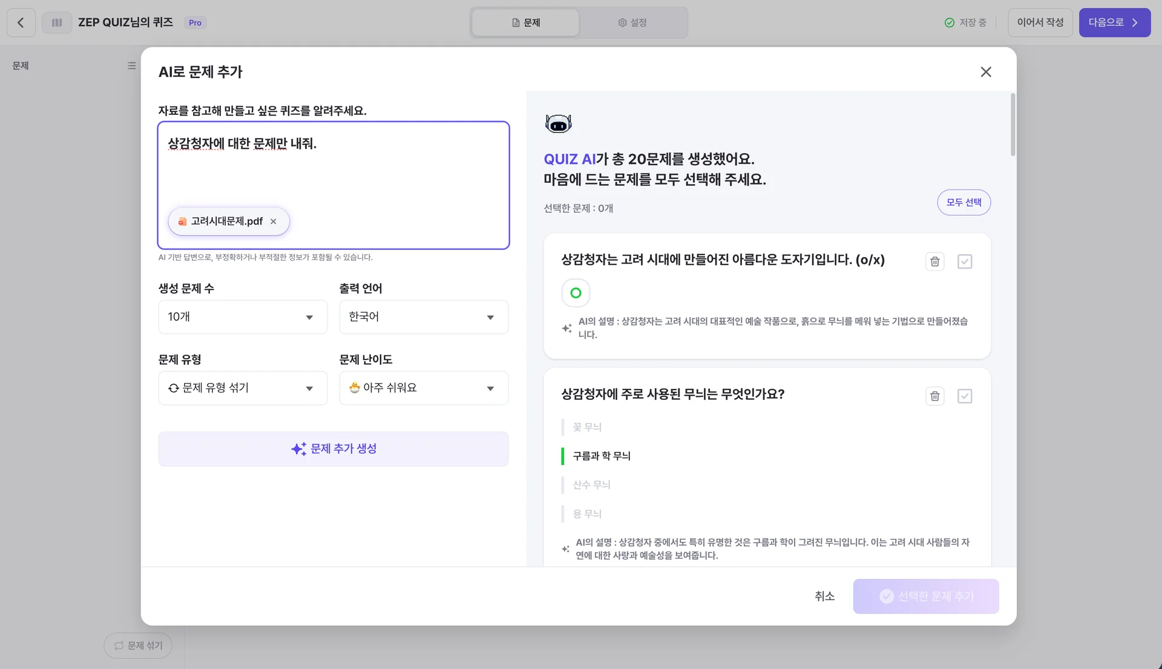Viewport: 1162px width, 669px height.
Task: Remove the attached 고려시대문제.pdf file
Action: (274, 221)
